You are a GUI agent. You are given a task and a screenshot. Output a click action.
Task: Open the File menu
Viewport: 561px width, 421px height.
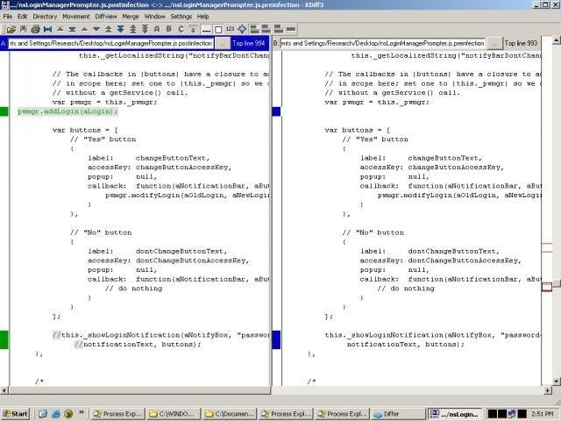[8, 17]
